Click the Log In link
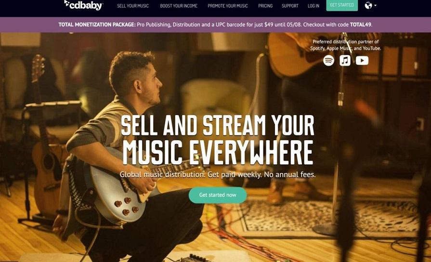This screenshot has height=262, width=431. (313, 6)
